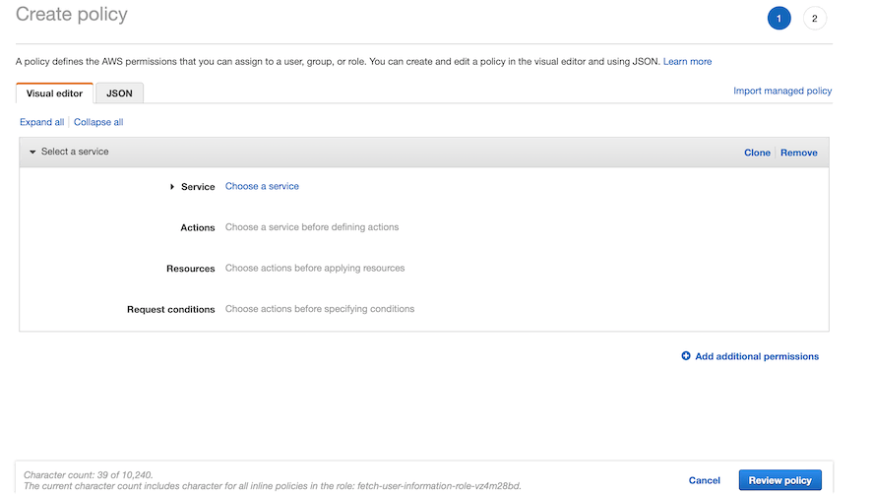The image size is (873, 494).
Task: Collapse the Select a service section triangle
Action: point(32,153)
